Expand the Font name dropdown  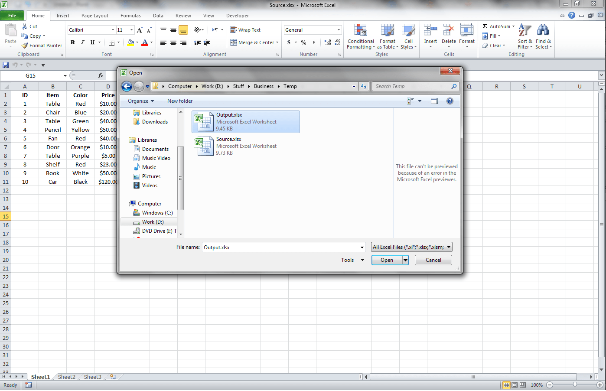tap(112, 29)
